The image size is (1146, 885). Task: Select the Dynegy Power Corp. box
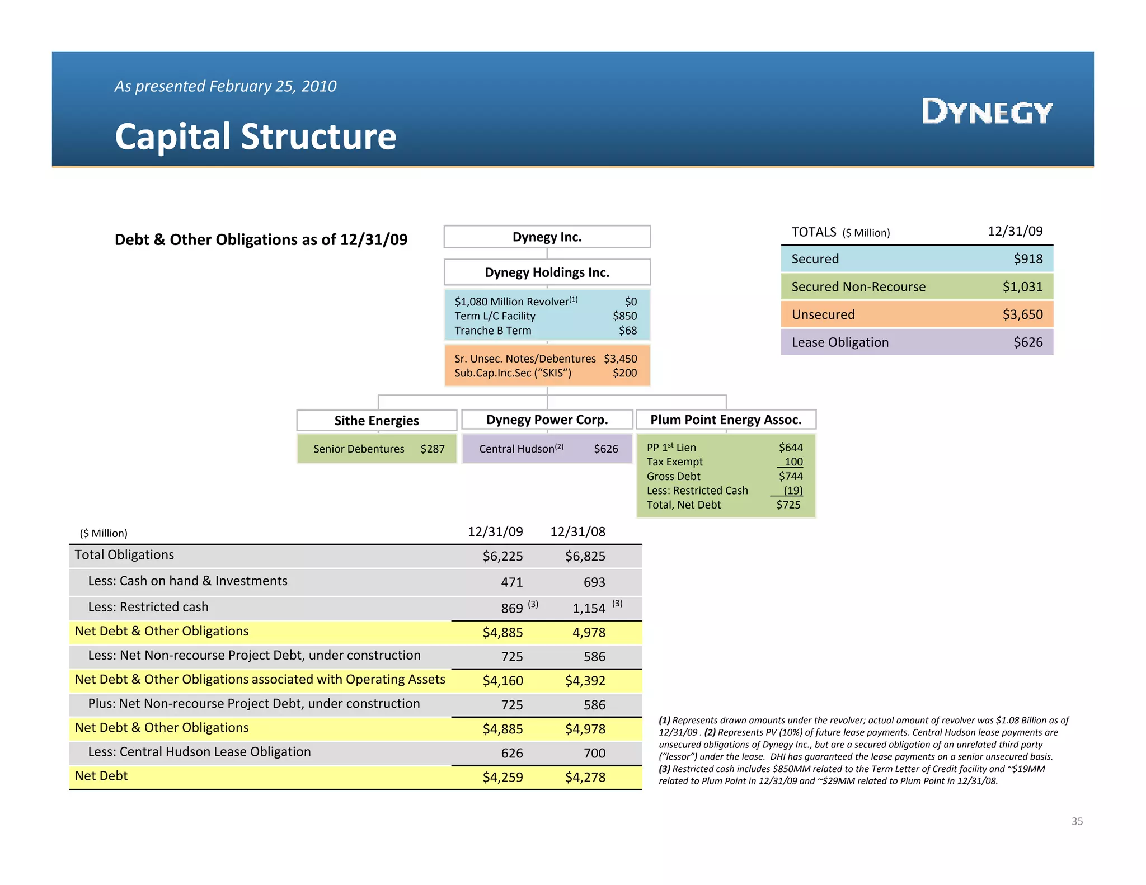click(547, 420)
